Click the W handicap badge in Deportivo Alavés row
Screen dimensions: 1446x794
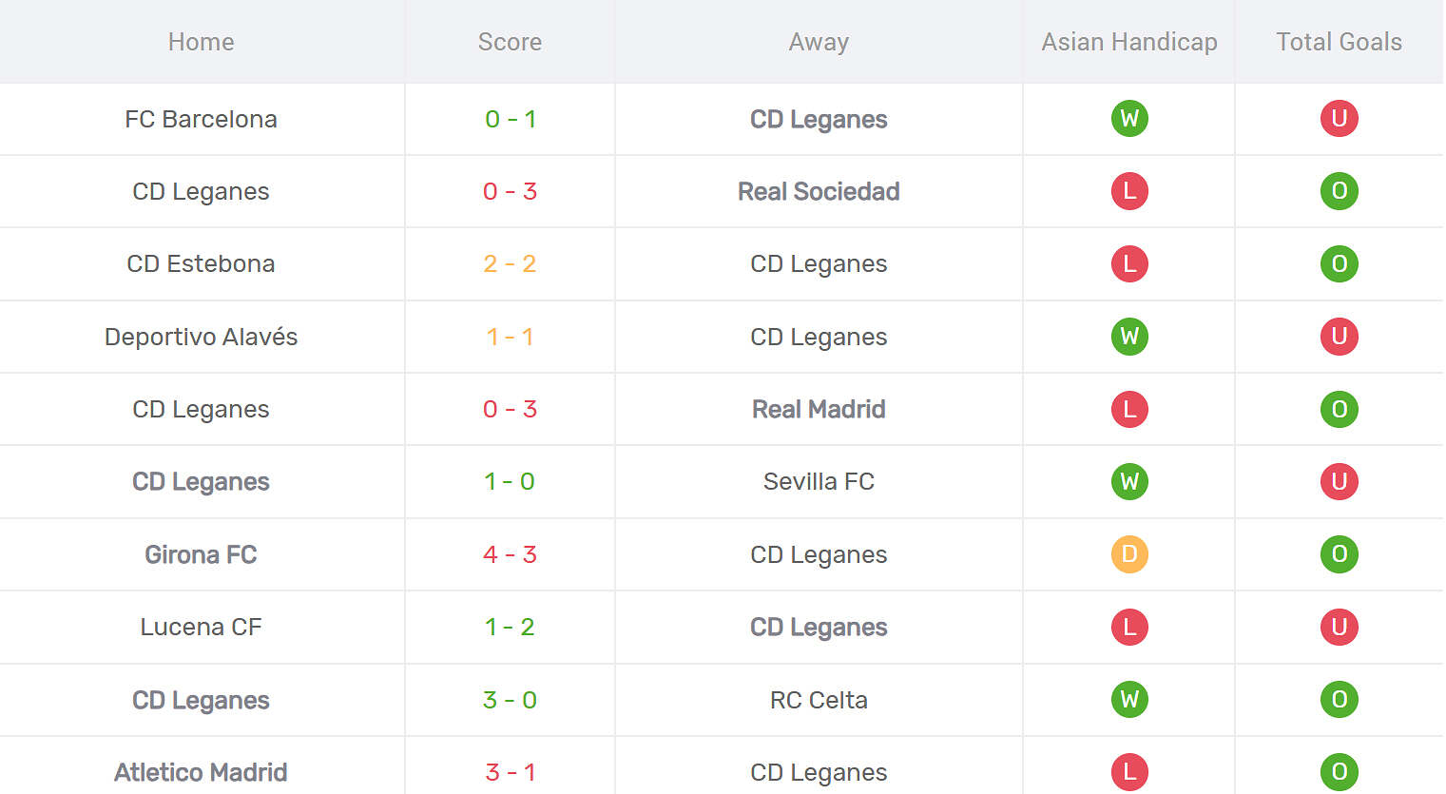coord(1129,337)
